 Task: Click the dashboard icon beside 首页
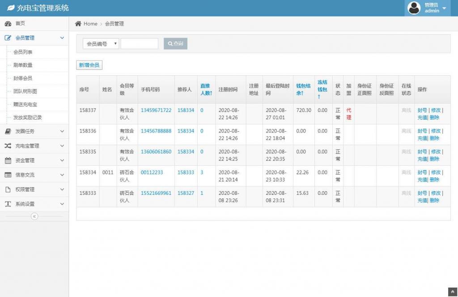click(8, 23)
